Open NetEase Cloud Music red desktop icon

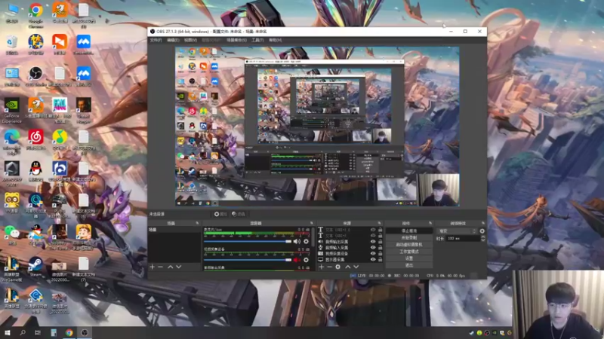[x=35, y=139]
